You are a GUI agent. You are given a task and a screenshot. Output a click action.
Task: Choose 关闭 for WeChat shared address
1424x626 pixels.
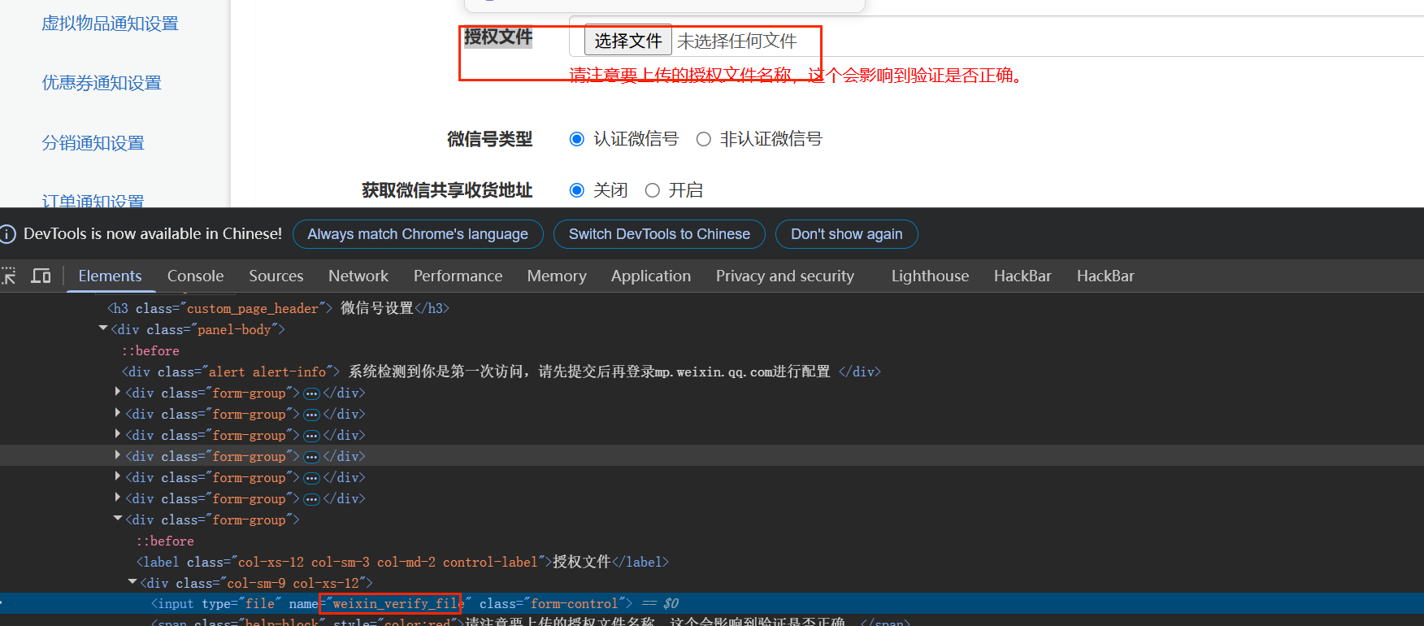click(x=577, y=190)
